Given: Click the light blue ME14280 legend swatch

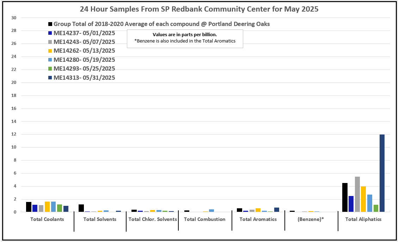Looking at the screenshot, I should [x=50, y=60].
